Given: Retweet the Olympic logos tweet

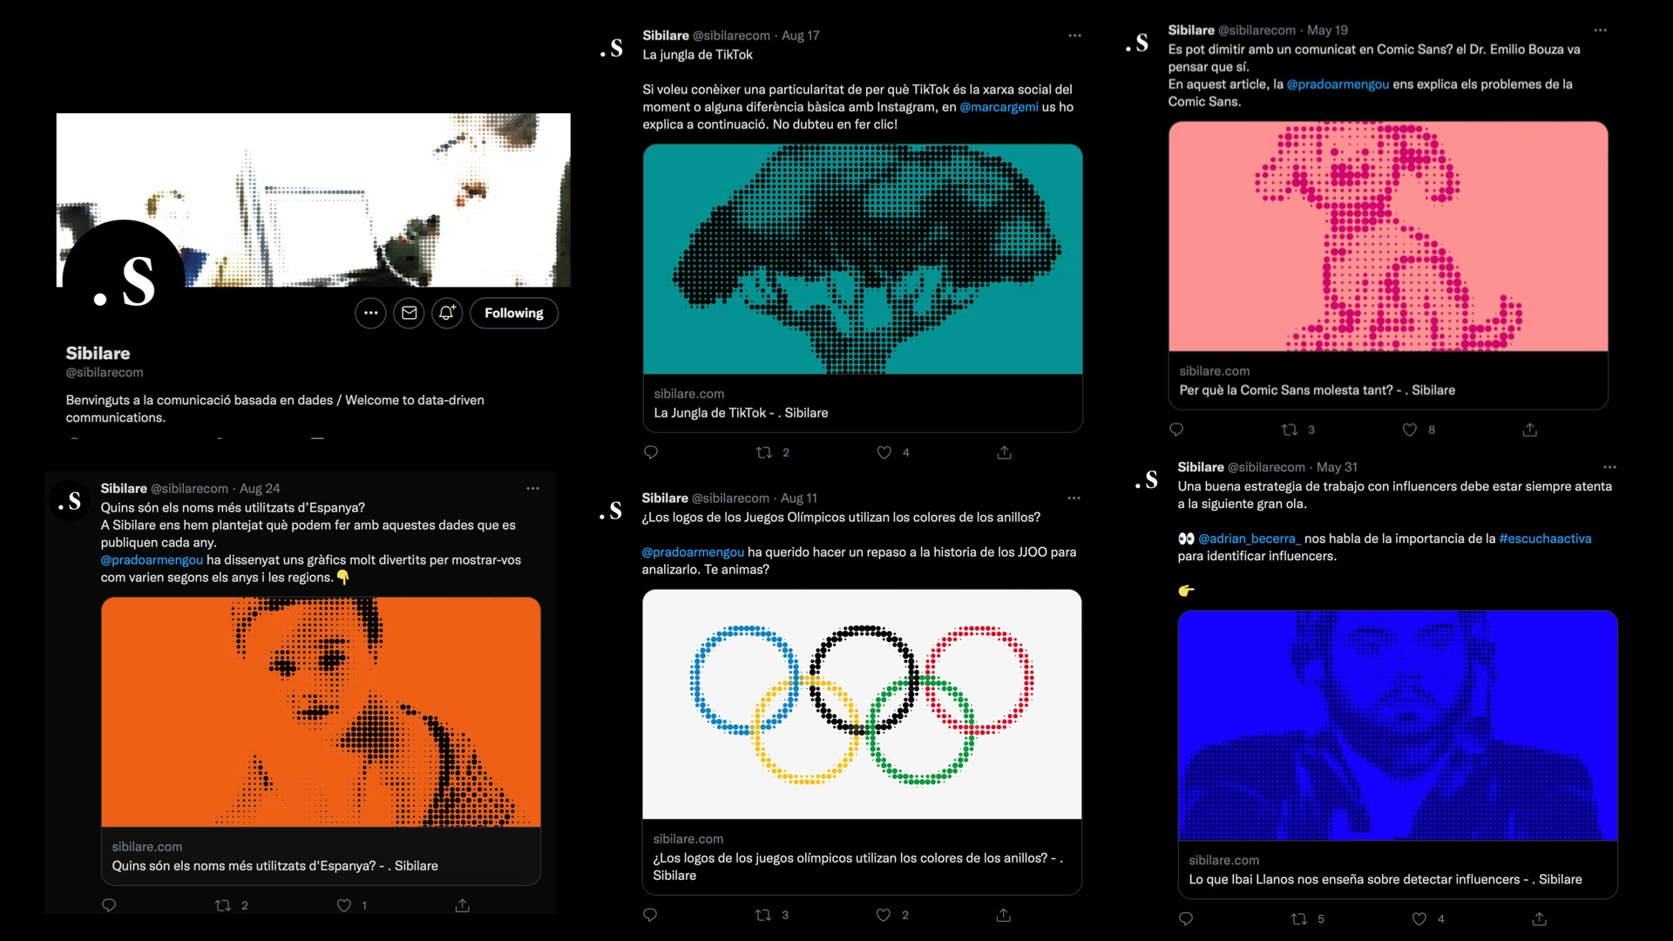Looking at the screenshot, I should point(763,915).
